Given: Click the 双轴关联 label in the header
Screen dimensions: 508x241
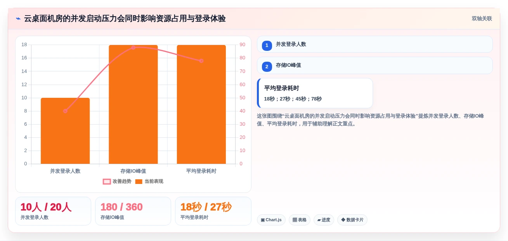Looking at the screenshot, I should [482, 19].
